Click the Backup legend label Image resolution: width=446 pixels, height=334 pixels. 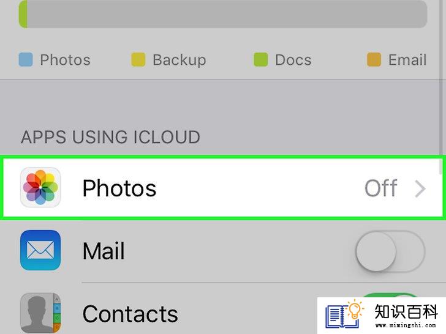point(179,60)
